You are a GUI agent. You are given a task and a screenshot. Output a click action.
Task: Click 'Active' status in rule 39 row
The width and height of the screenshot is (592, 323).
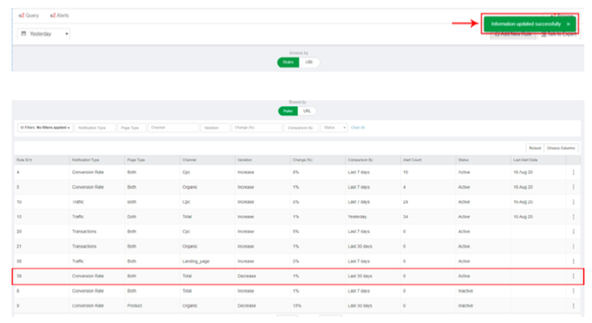[463, 276]
